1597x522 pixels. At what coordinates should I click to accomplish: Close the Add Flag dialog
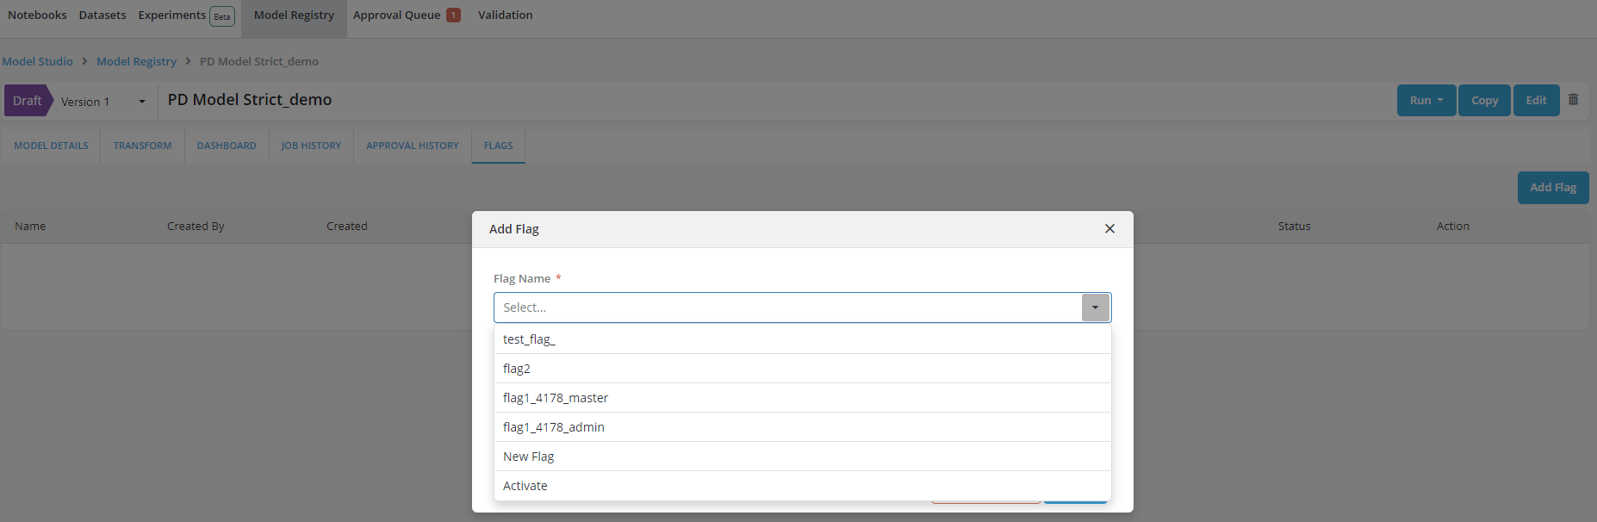pos(1109,229)
